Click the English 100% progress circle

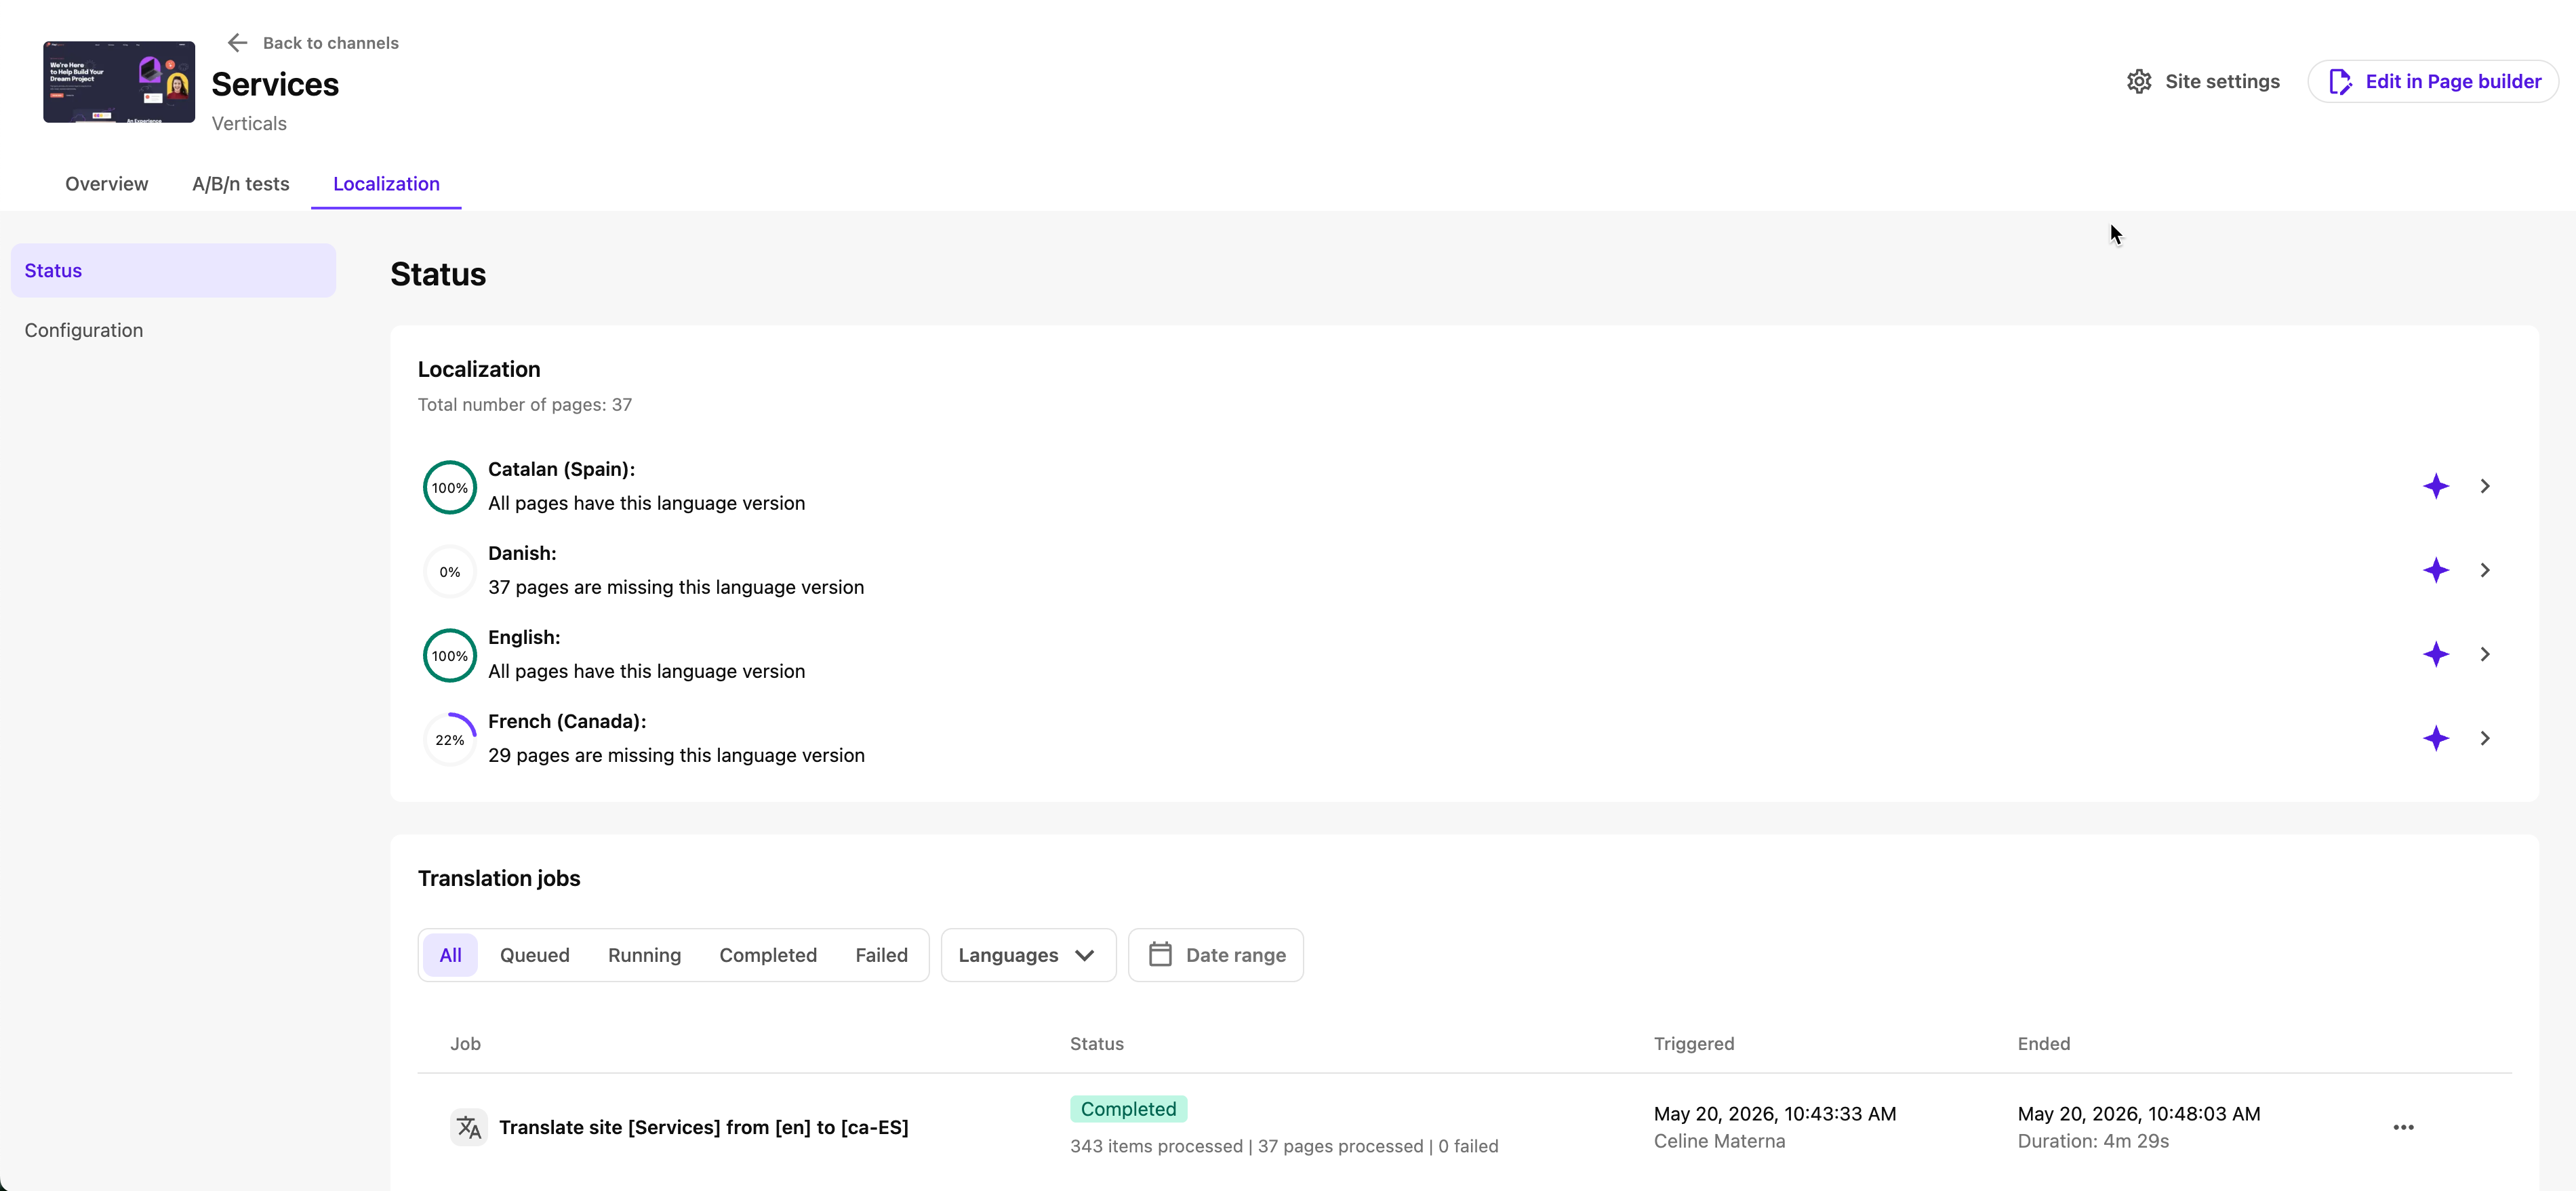[450, 656]
